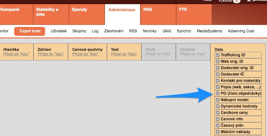Add Hlavička to the sheet via link

[x=16, y=54]
